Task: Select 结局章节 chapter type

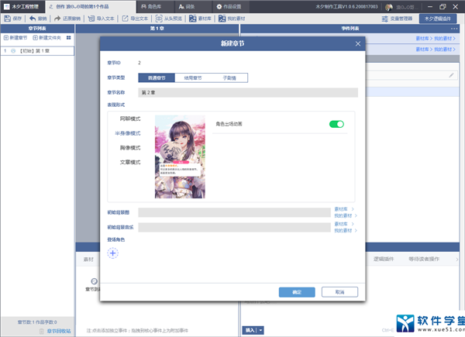Action: (193, 78)
